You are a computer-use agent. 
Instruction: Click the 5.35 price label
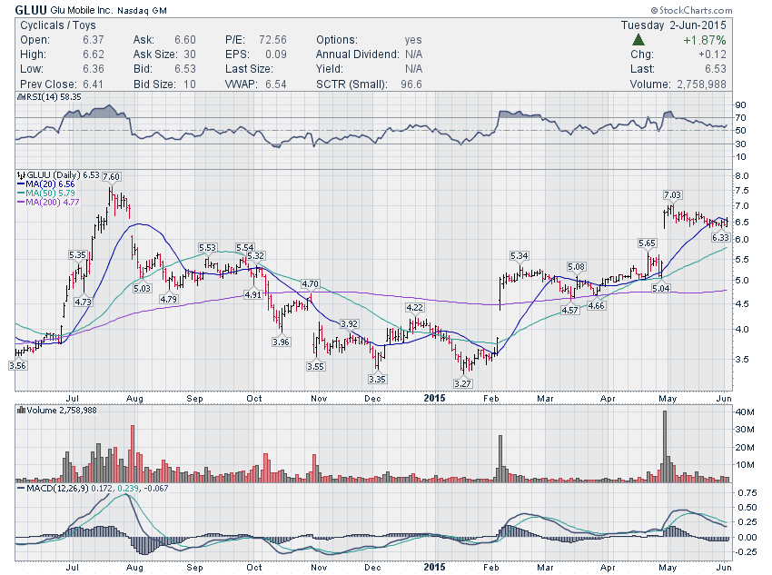point(77,255)
